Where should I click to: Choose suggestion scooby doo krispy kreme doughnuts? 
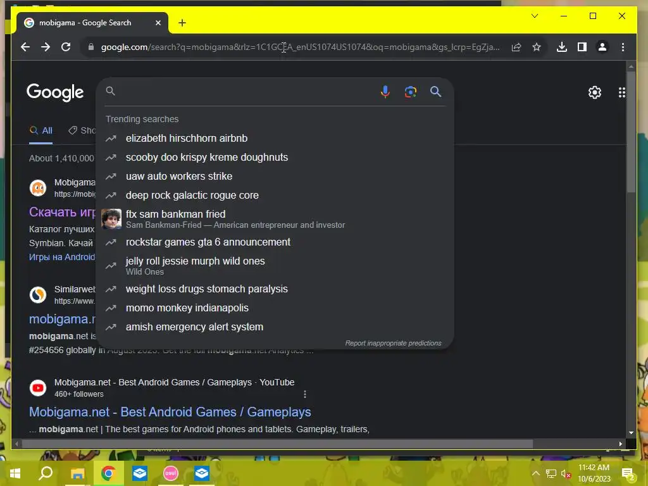click(x=275, y=157)
